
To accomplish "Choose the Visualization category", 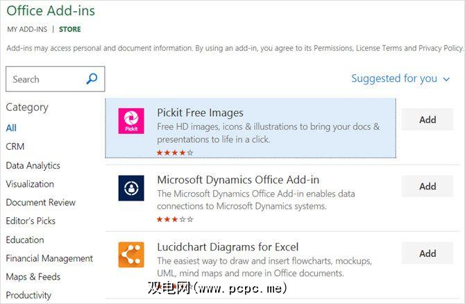I will point(30,184).
